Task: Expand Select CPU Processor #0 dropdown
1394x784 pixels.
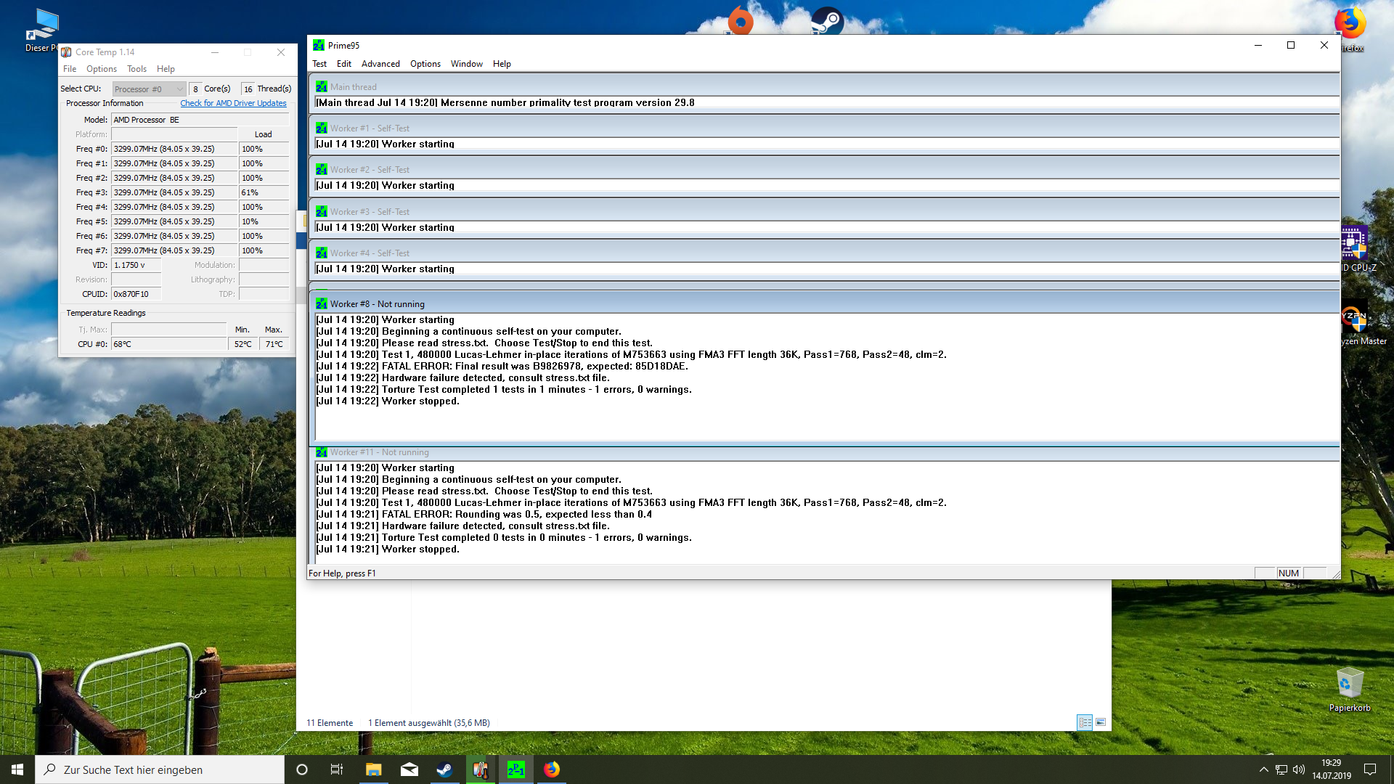Action: [150, 89]
